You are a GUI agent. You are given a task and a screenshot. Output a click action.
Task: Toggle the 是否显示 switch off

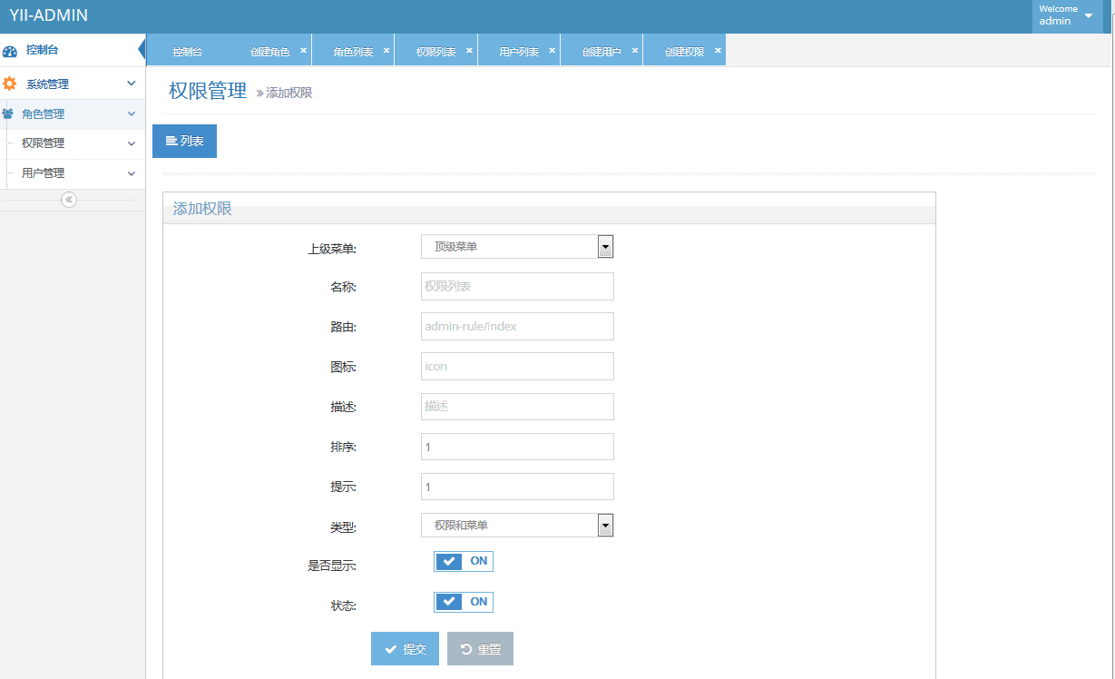pyautogui.click(x=464, y=561)
